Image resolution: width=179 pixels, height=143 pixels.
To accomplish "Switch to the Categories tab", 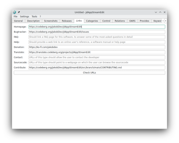I will click(92, 21).
